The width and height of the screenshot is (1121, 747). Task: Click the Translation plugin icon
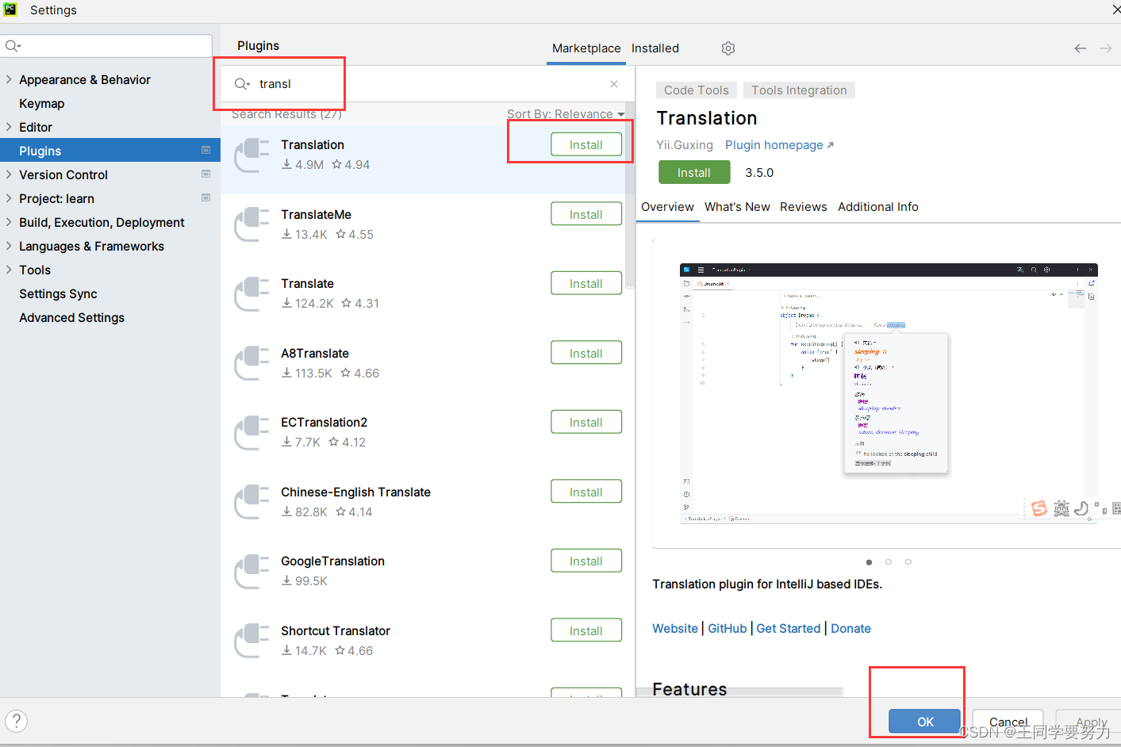(251, 155)
